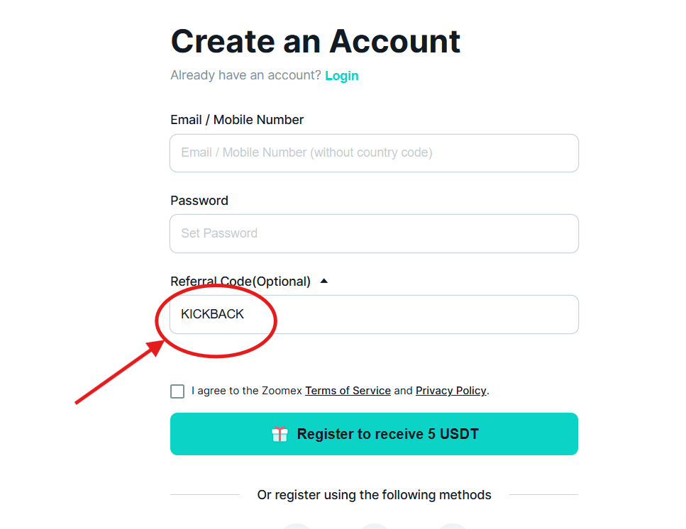686x529 pixels.
Task: Collapse the Referral Code(Optional) section
Action: coord(323,280)
